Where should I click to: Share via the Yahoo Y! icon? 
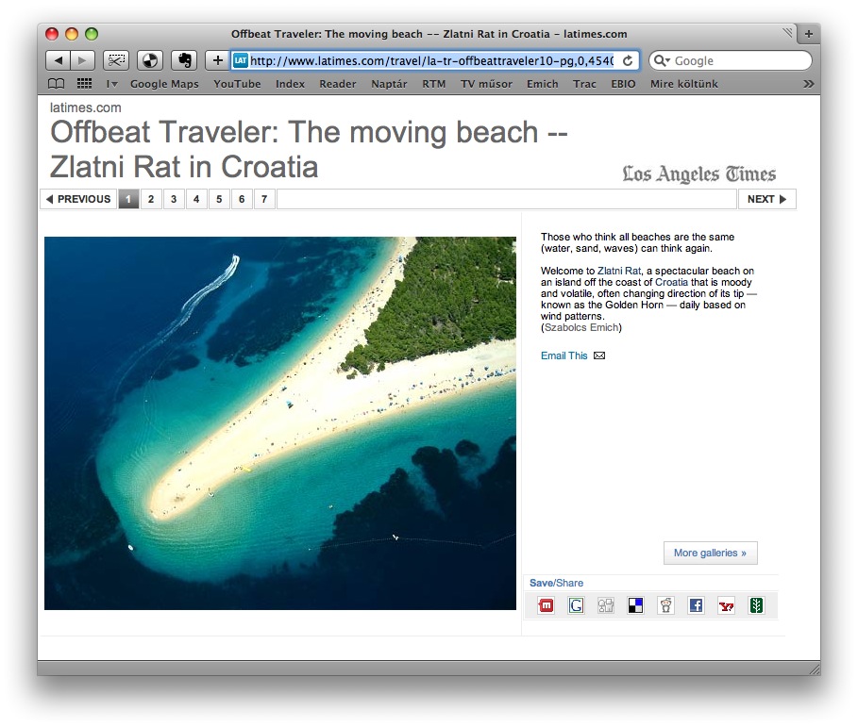pyautogui.click(x=726, y=605)
